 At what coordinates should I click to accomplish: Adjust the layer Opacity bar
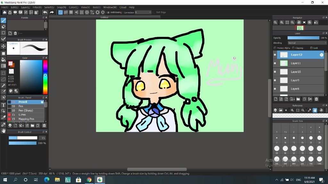pos(303,38)
